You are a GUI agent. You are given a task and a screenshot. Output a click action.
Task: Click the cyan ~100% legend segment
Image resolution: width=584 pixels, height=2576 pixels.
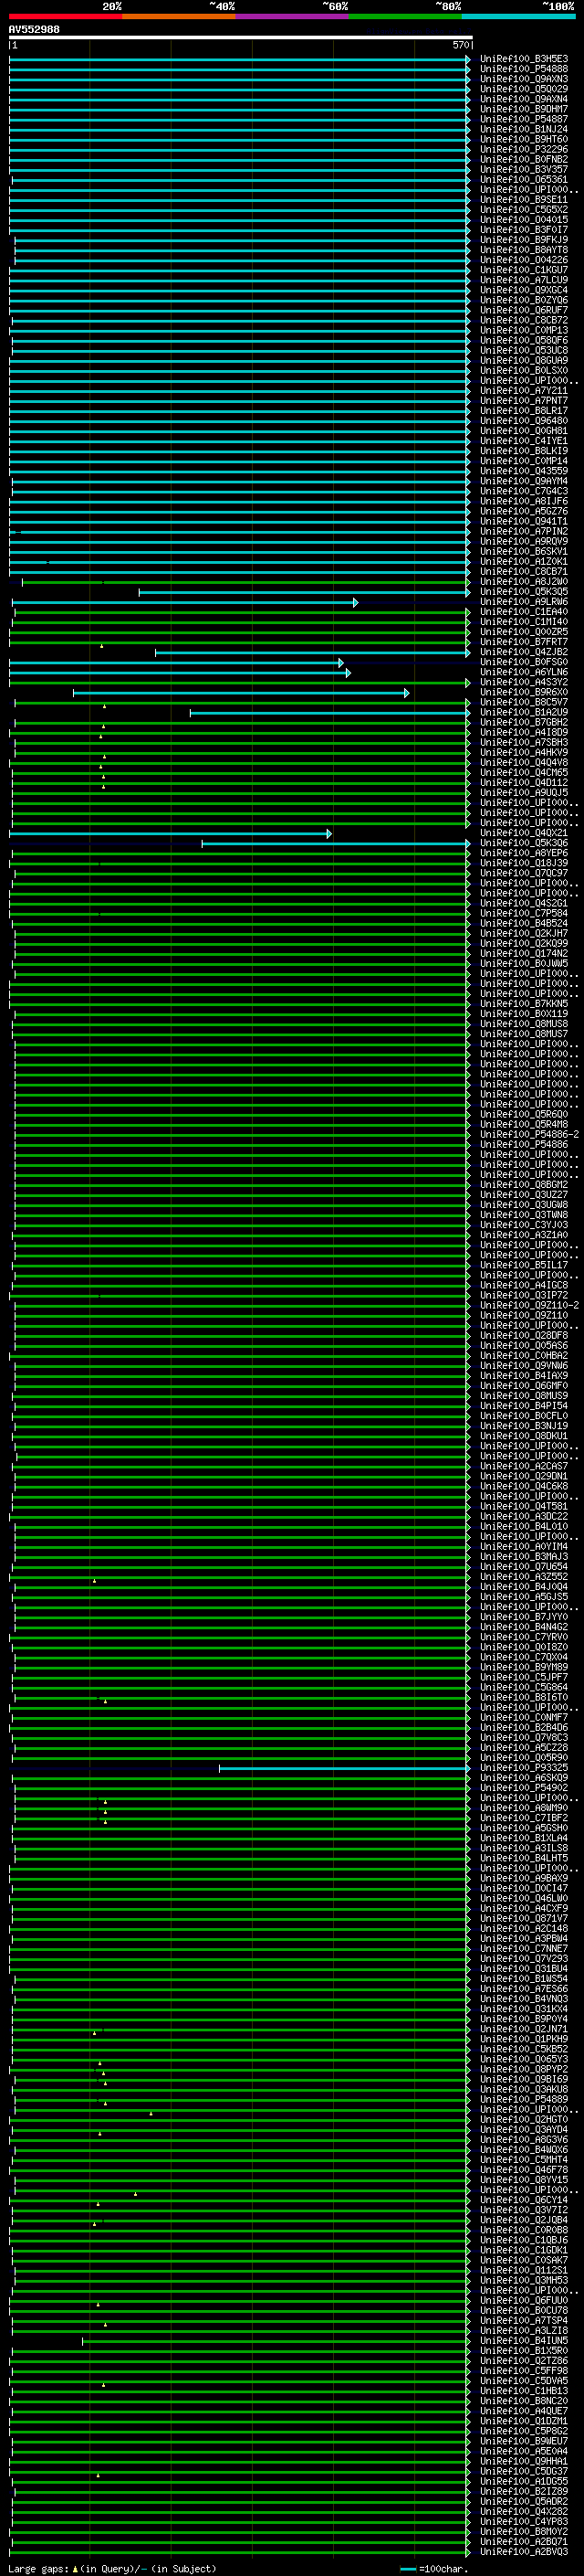519,16
